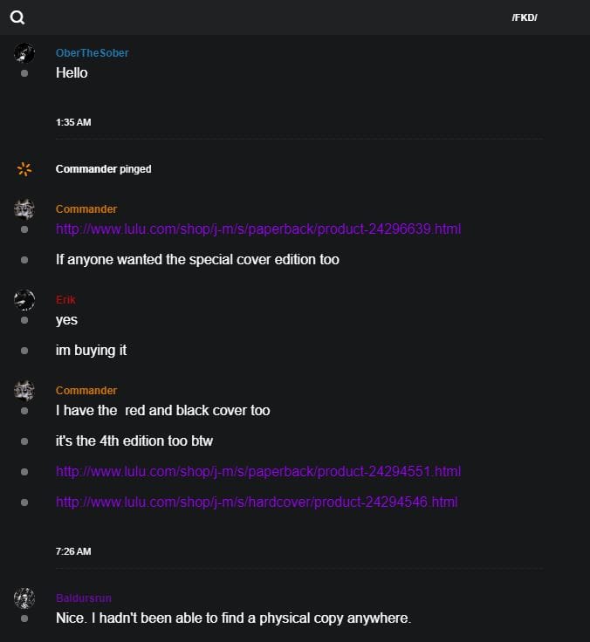Open the /FKD/ channel title
This screenshot has height=642, width=590.
pyautogui.click(x=525, y=17)
